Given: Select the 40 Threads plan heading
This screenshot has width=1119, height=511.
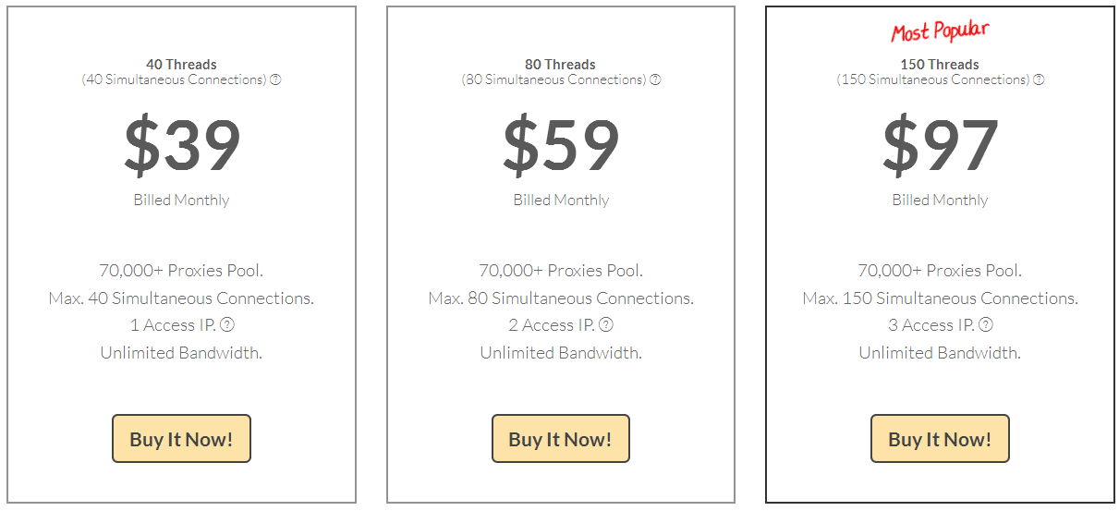Looking at the screenshot, I should point(181,65).
